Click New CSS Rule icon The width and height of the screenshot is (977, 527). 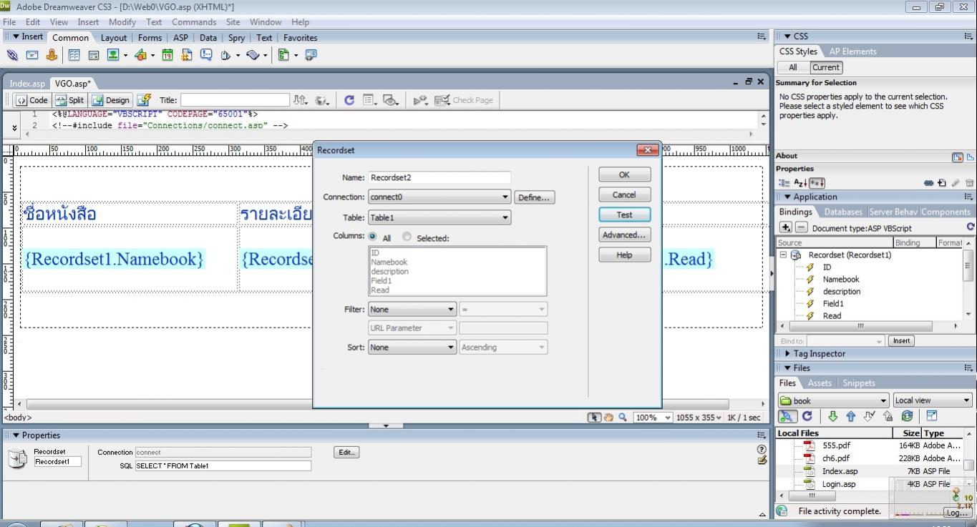click(942, 183)
